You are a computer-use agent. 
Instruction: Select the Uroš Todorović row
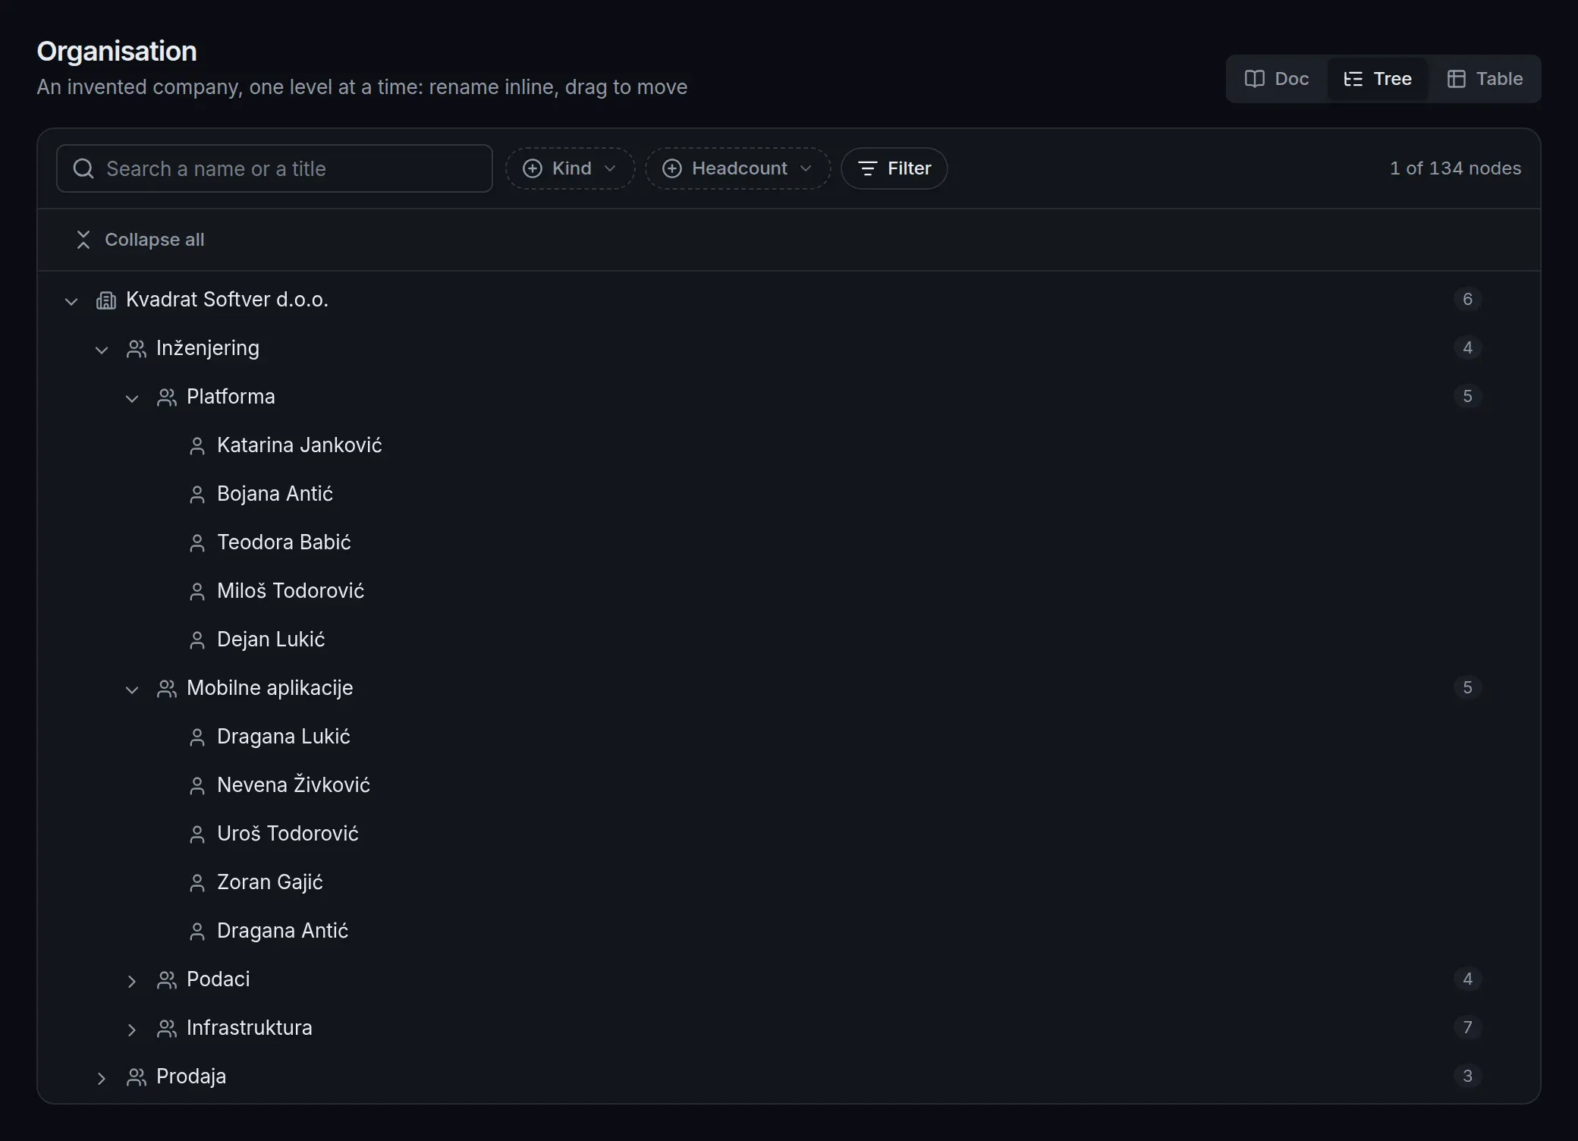pos(789,834)
